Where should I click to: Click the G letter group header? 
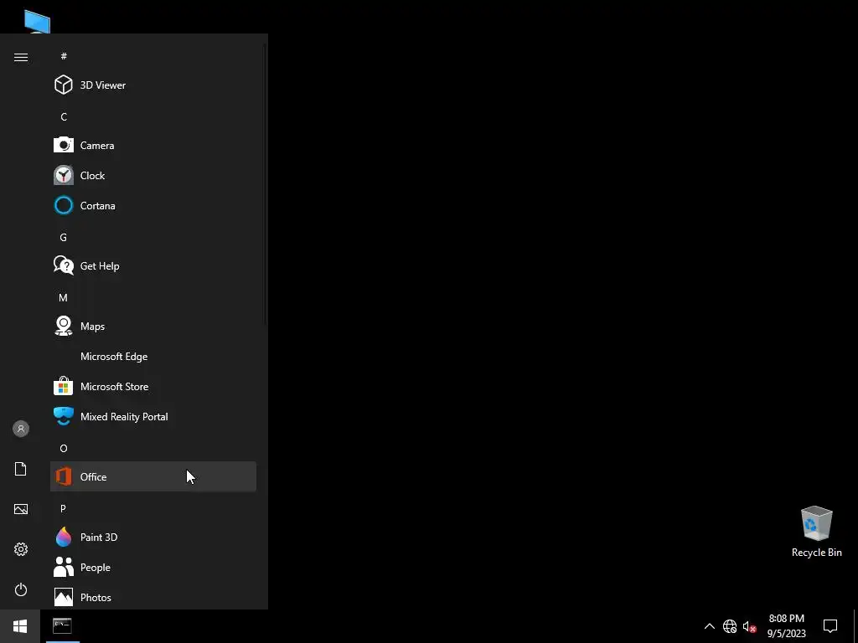click(64, 237)
